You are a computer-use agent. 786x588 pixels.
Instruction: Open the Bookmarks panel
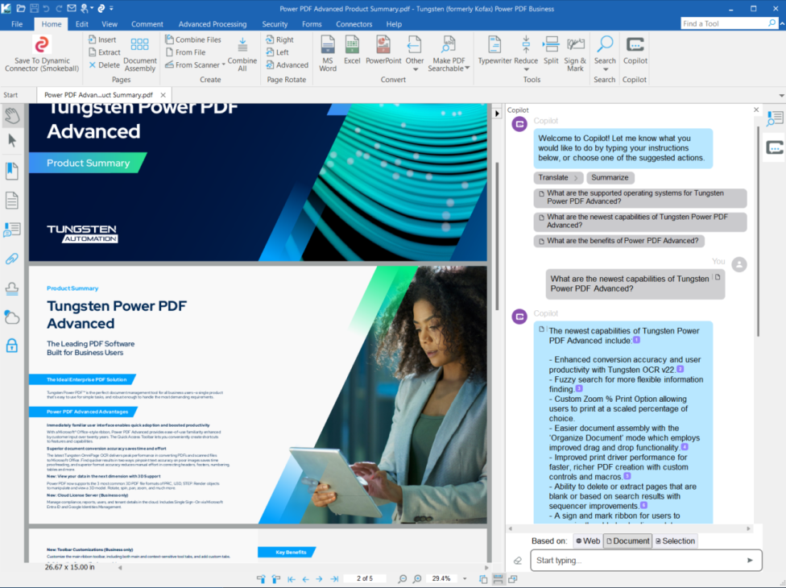12,170
